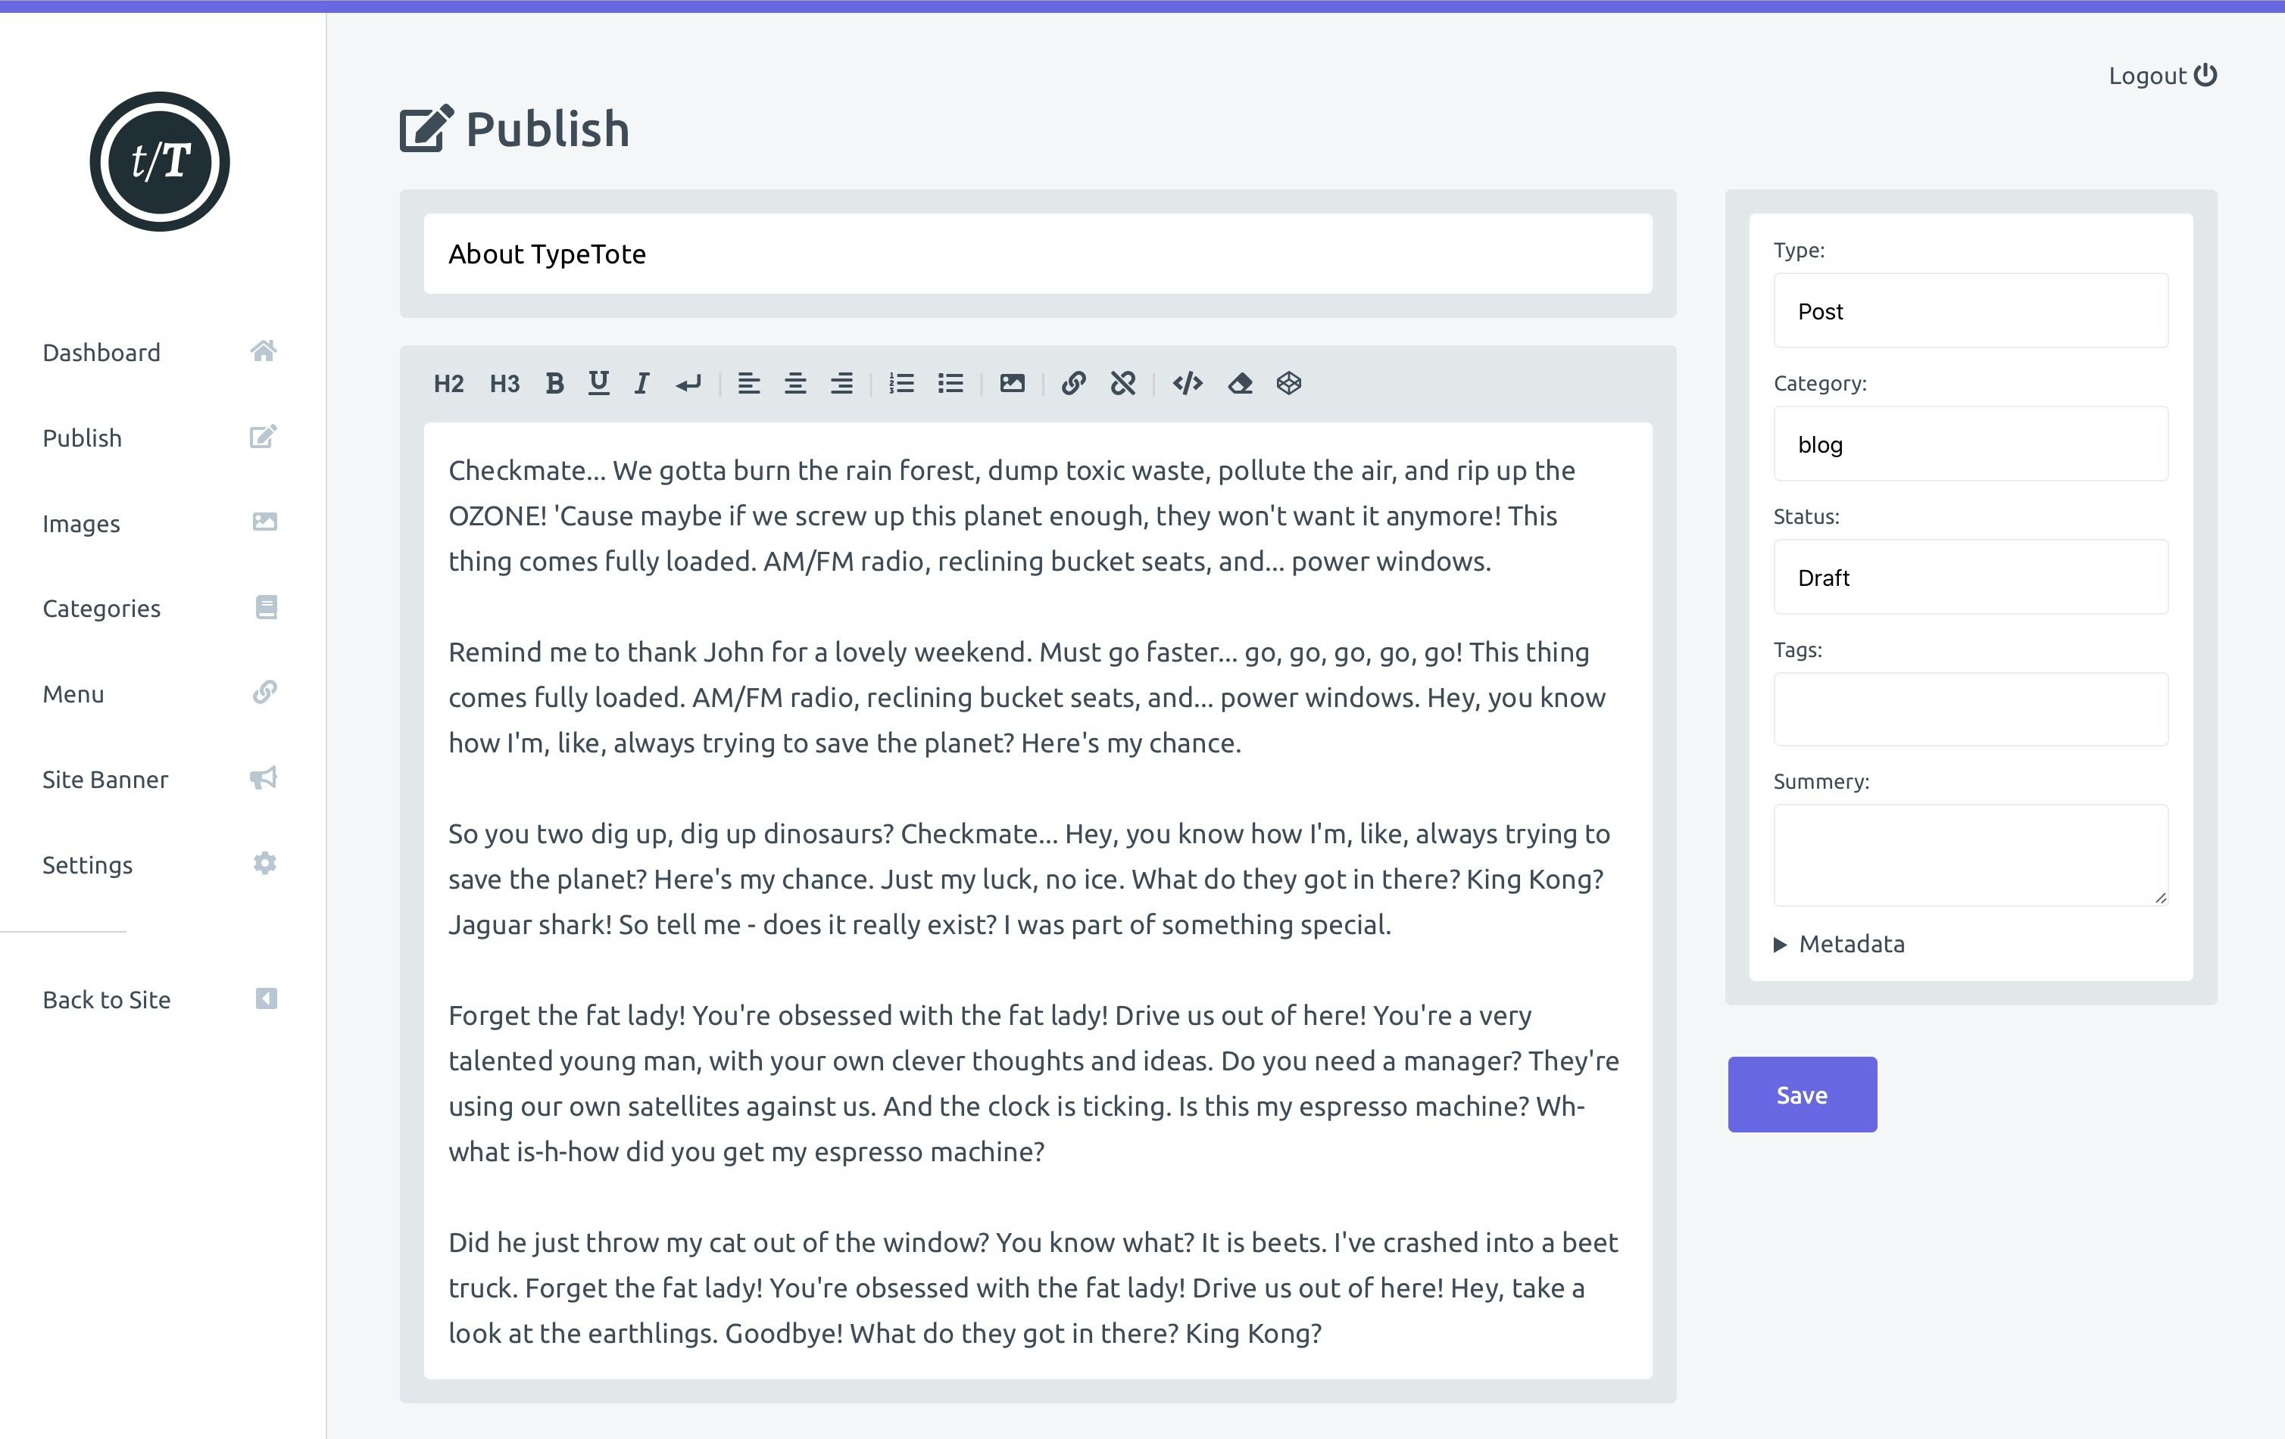Open Site Banner from sidebar menu
Image resolution: width=2285 pixels, height=1439 pixels.
(x=105, y=780)
